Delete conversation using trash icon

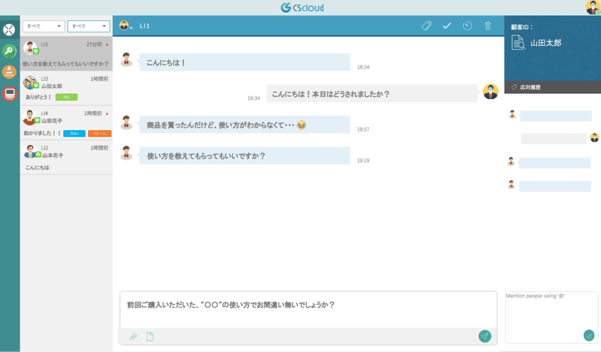point(488,26)
